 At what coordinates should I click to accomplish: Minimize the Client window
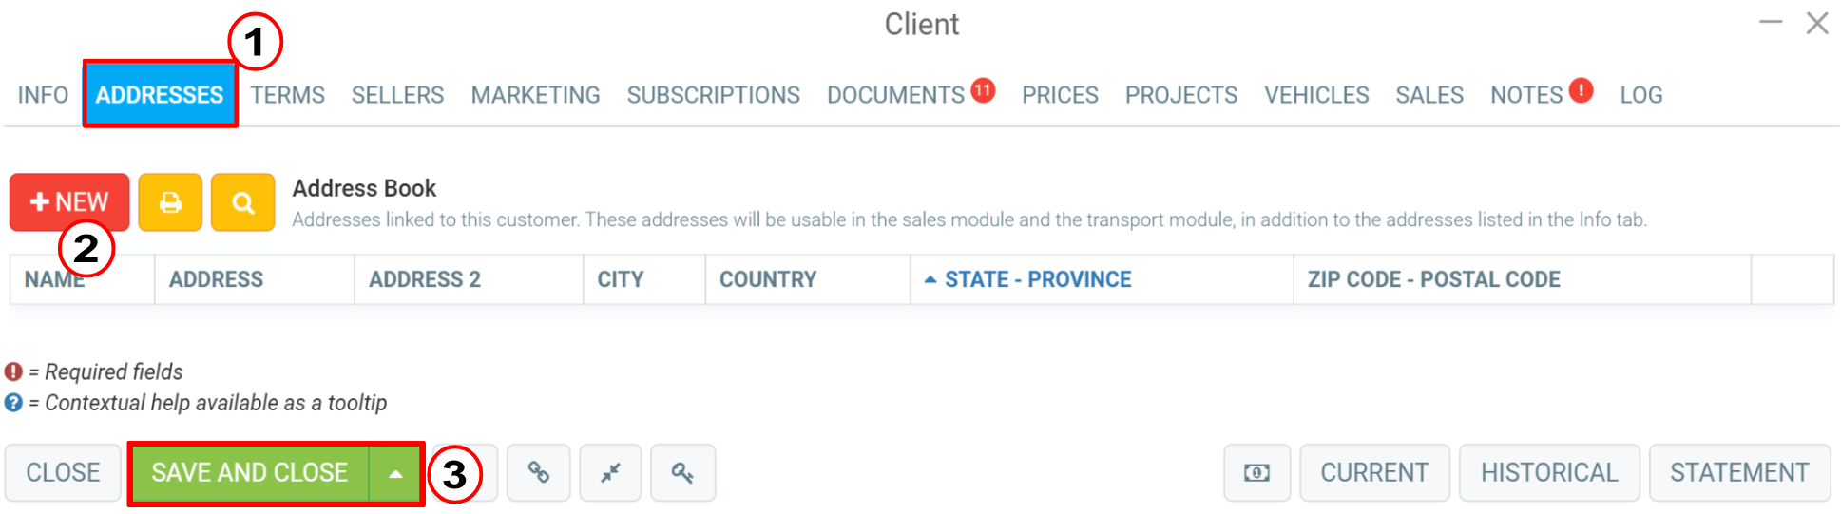coord(1771,23)
